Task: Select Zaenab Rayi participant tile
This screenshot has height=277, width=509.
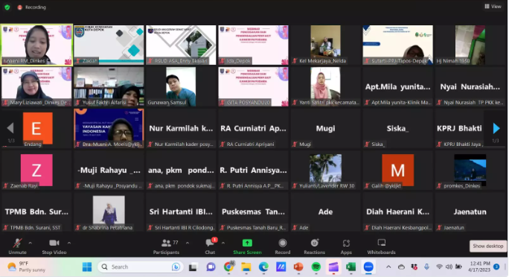Action: point(36,171)
